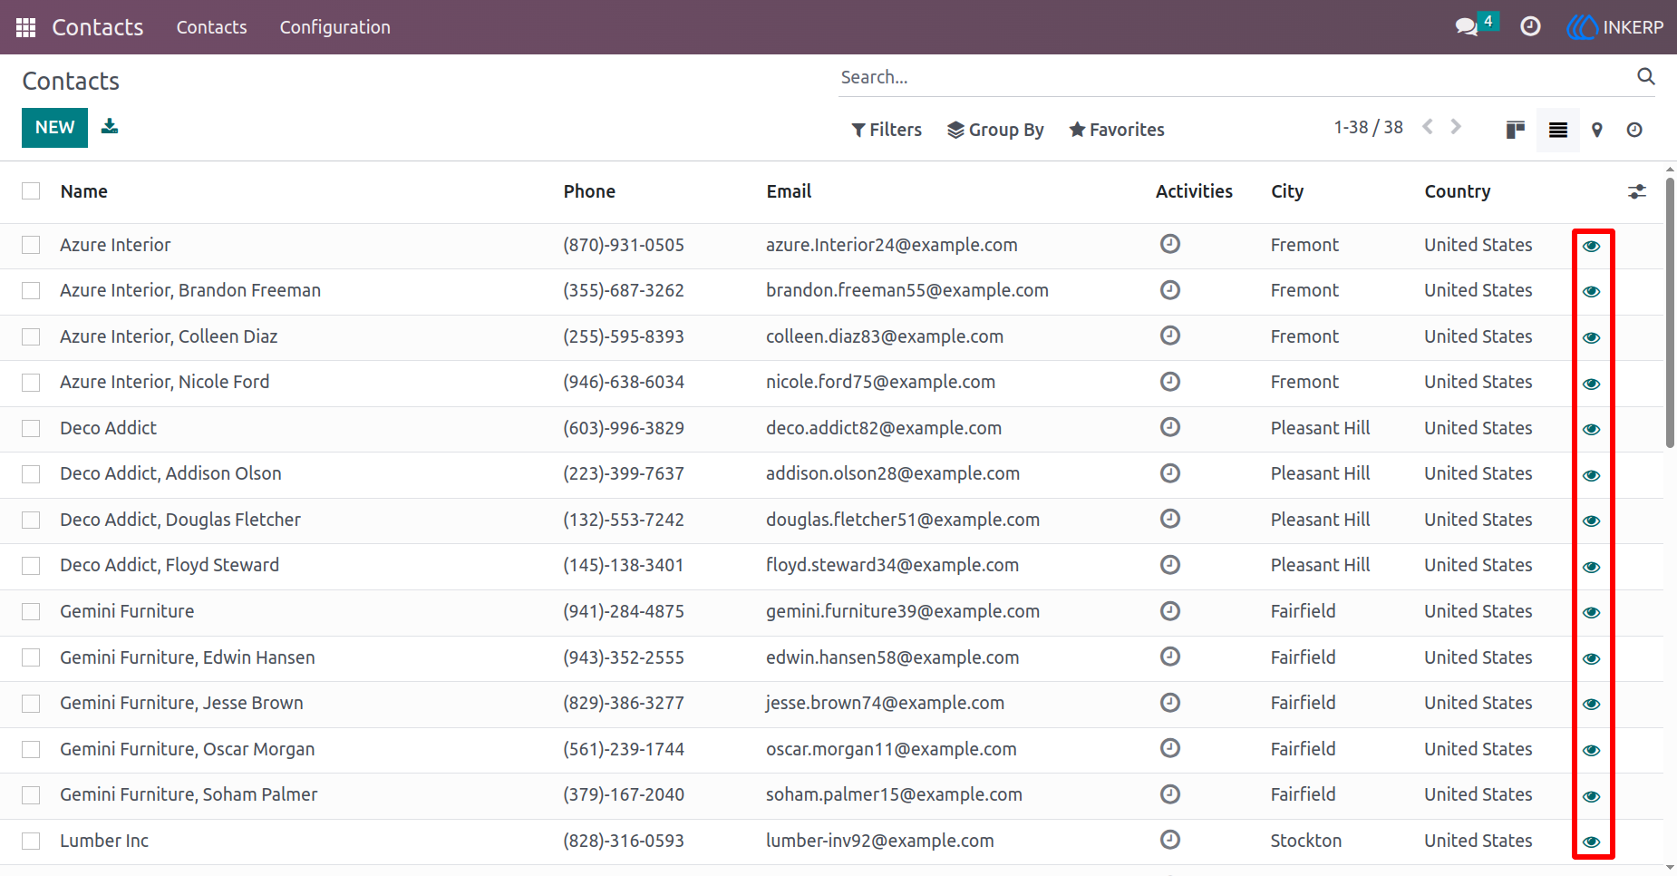Open the apps grid menu
This screenshot has height=876, width=1677.
(25, 27)
